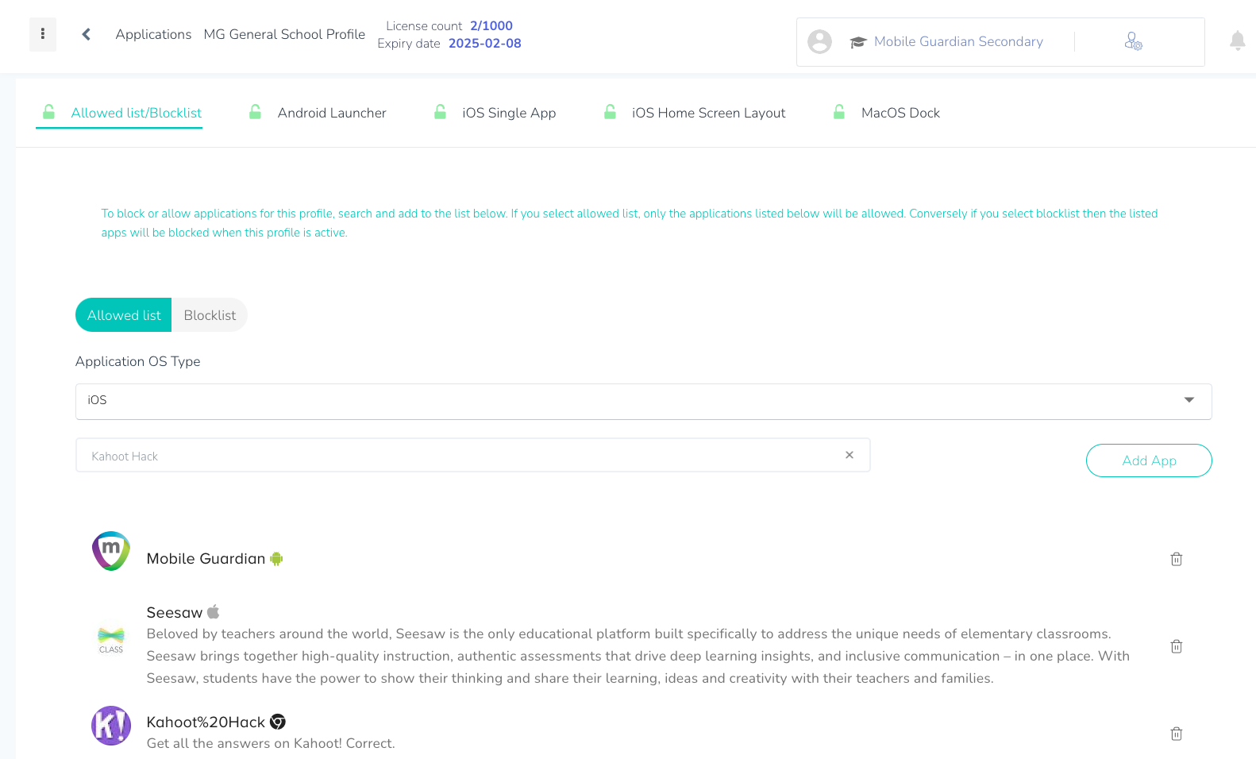Click the Kahoot K! app icon
1256x759 pixels.
pos(111,726)
